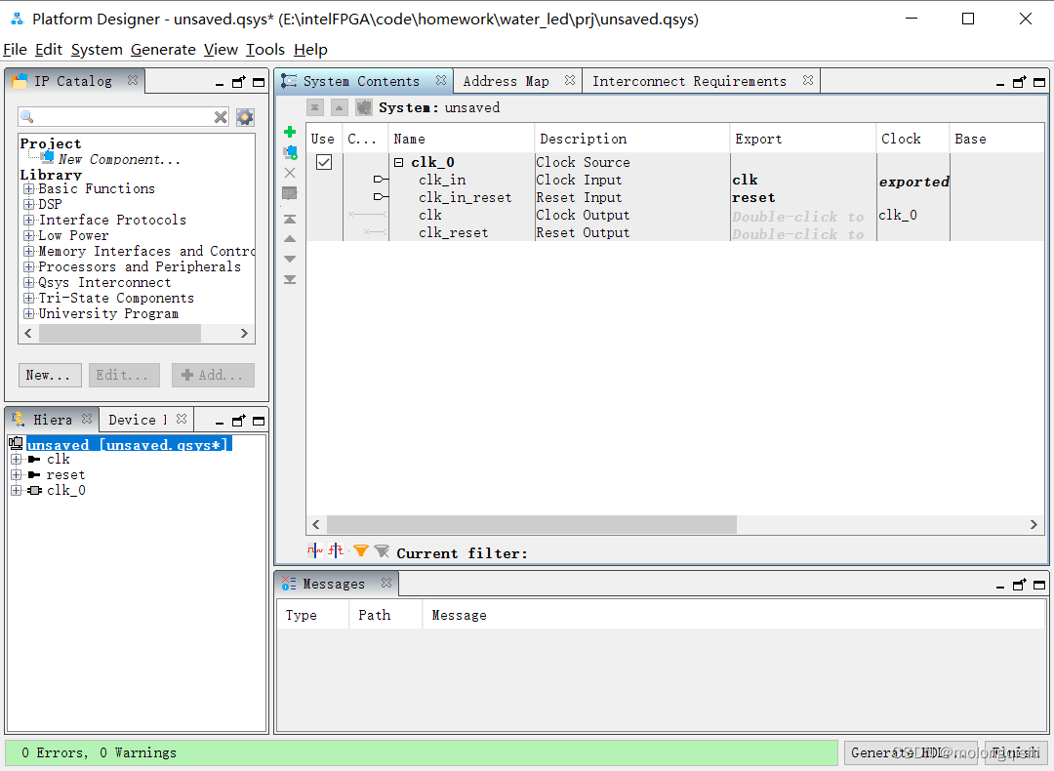This screenshot has height=771, width=1054.
Task: Open the Tools menu
Action: click(265, 50)
